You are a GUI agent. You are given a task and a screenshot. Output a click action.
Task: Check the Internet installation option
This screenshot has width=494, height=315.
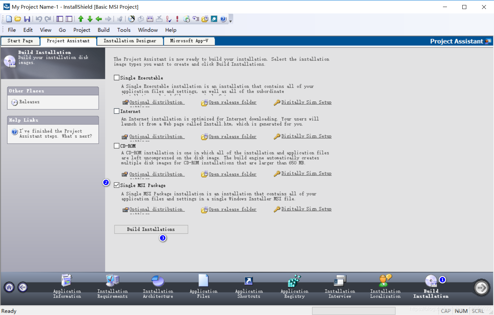point(116,111)
